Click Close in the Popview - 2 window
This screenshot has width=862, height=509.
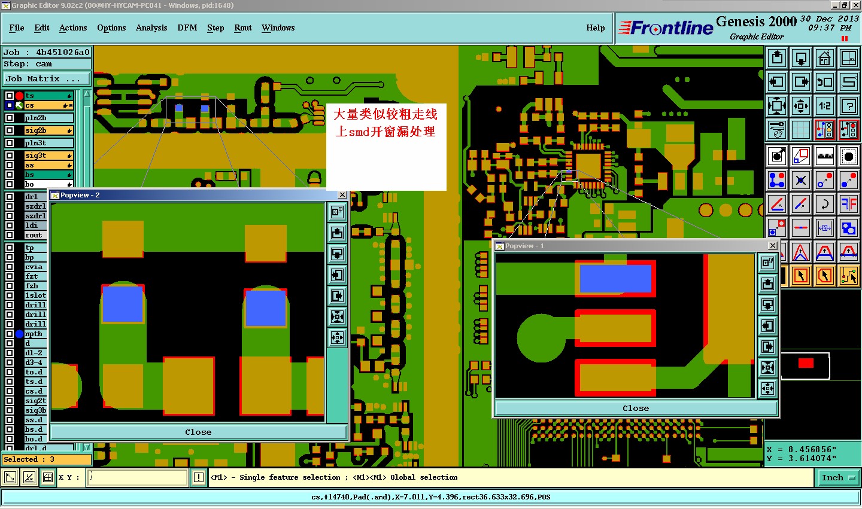198,432
